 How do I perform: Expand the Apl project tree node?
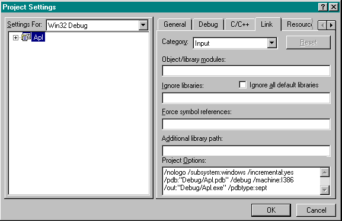[15, 37]
